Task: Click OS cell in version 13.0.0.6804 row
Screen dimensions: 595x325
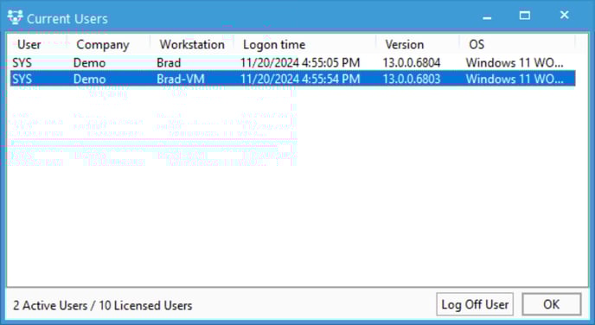Action: tap(515, 62)
